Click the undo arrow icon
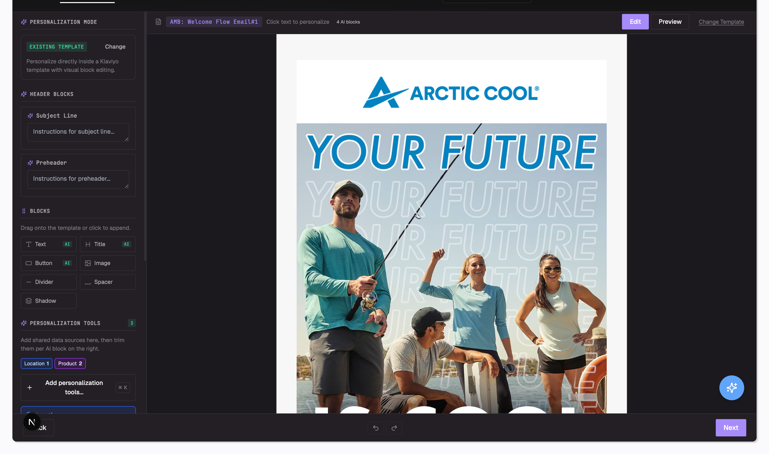This screenshot has height=454, width=769. point(375,428)
